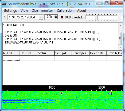The width and height of the screenshot is (125, 111).
Task: Click the monitor scrollbar thumb
Action: [x=120, y=38]
